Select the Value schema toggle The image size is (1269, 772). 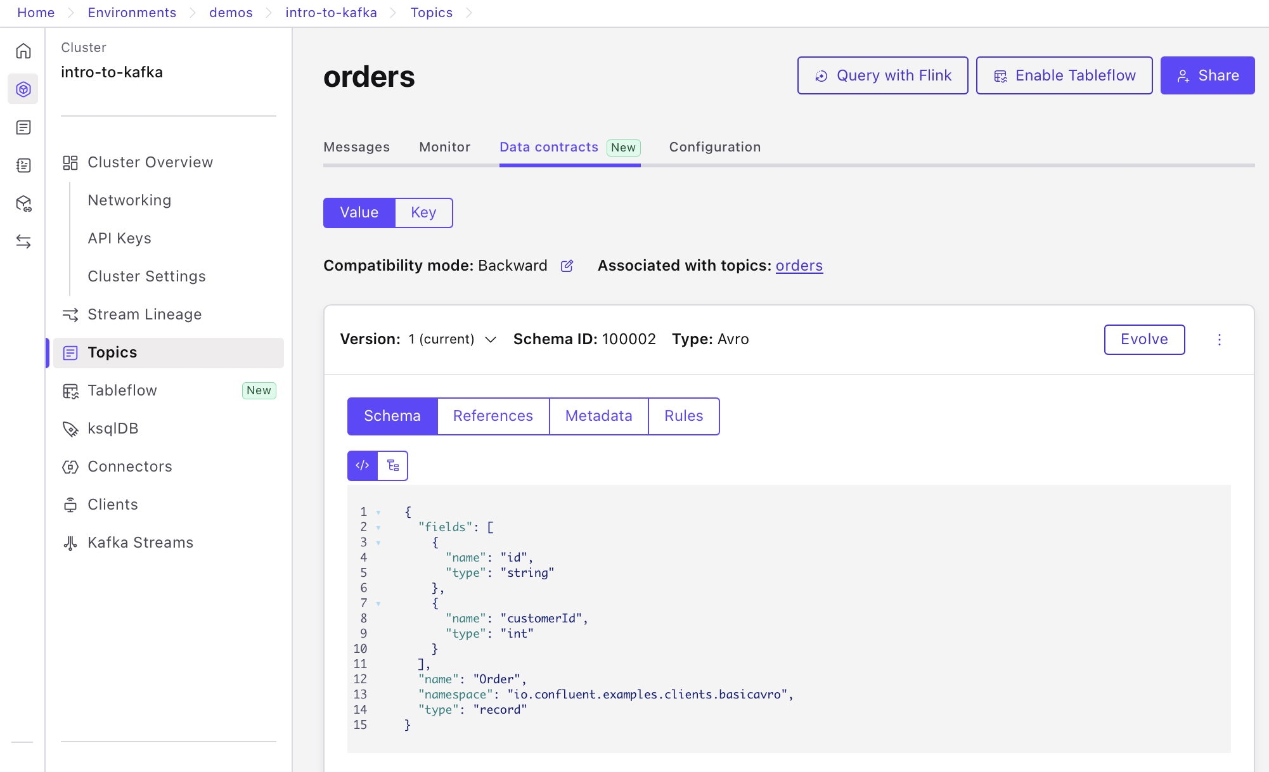(359, 213)
